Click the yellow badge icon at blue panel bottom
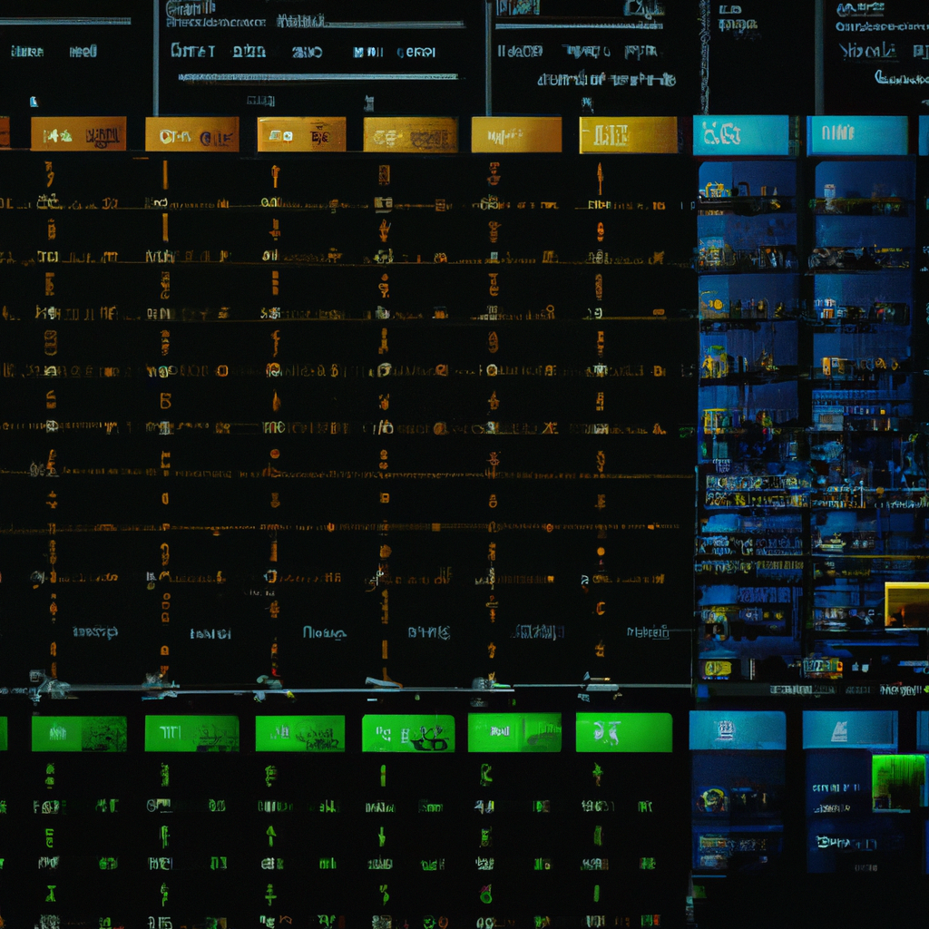Screen dimensions: 929x929 [717, 669]
